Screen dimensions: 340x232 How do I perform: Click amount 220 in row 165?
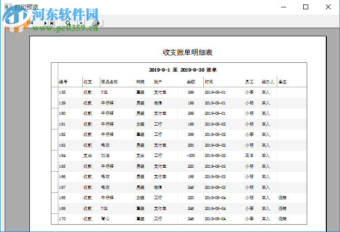(x=191, y=166)
